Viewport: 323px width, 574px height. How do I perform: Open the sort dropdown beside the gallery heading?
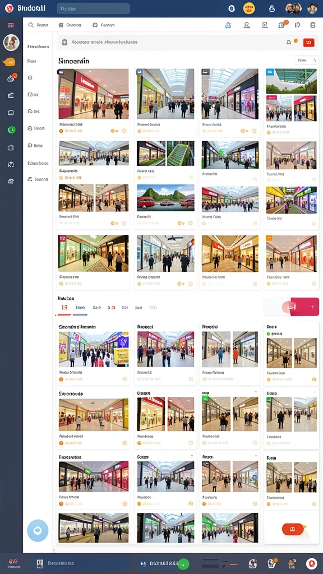pyautogui.click(x=306, y=60)
